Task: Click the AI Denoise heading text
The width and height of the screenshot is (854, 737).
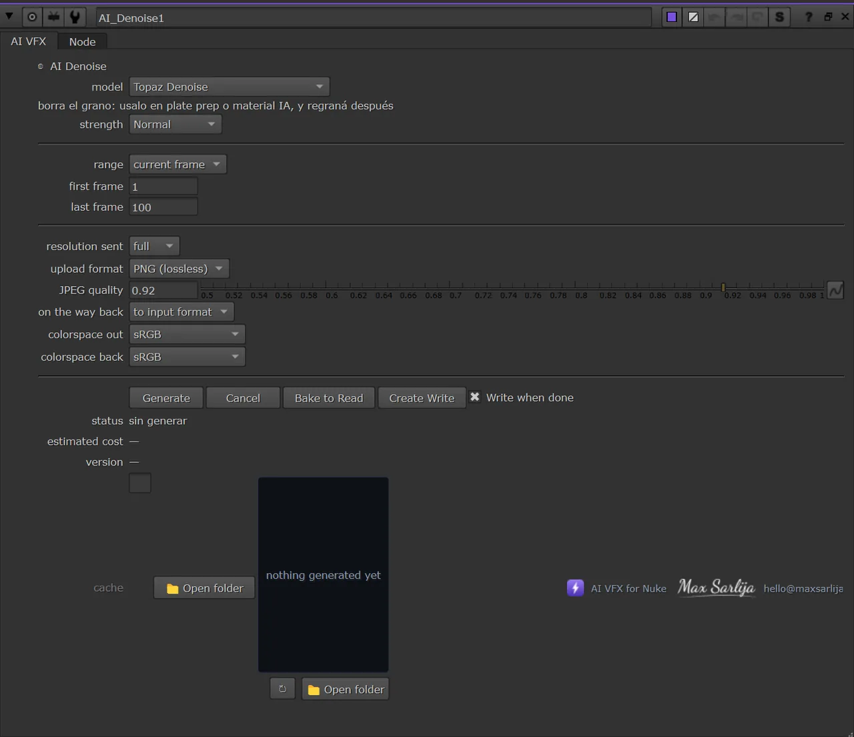Action: 78,66
